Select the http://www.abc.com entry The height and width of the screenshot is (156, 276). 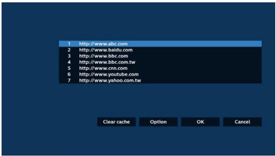pos(160,44)
